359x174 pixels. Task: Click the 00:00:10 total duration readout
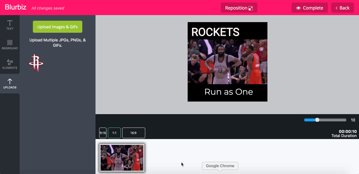click(x=348, y=131)
